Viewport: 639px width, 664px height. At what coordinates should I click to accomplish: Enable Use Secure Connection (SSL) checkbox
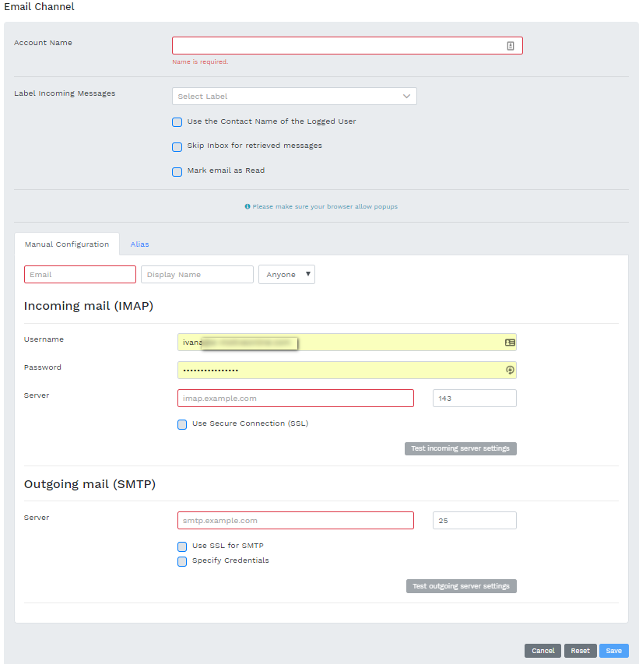point(182,424)
